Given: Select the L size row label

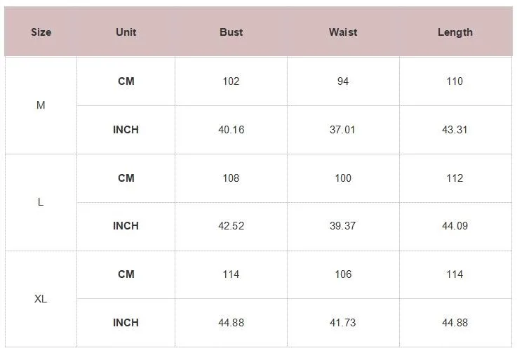Looking at the screenshot, I should pos(41,202).
